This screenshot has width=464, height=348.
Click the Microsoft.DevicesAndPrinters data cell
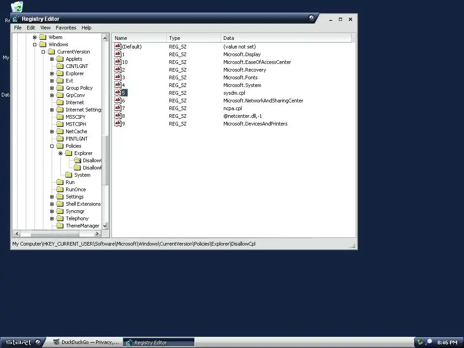point(256,124)
